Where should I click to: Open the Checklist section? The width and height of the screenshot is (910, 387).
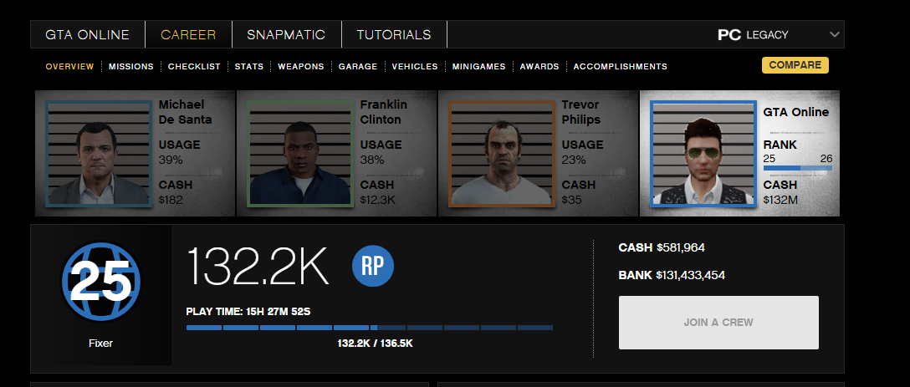(x=194, y=67)
